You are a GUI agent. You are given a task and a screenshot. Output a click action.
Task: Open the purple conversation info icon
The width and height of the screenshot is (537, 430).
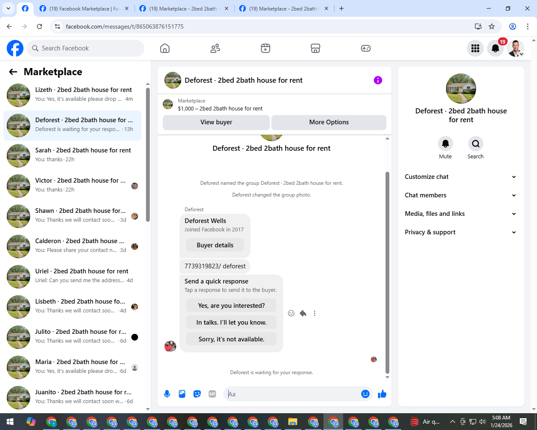[378, 80]
